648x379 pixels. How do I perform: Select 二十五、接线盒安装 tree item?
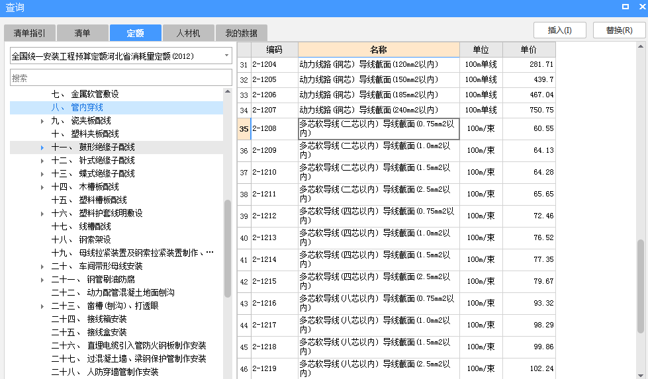click(89, 332)
